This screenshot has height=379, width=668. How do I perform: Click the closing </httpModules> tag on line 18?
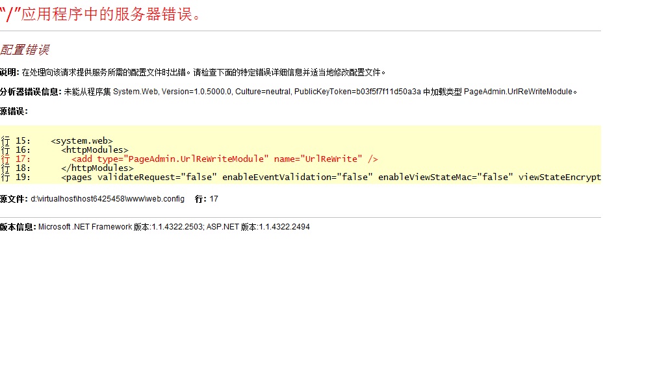(x=97, y=168)
